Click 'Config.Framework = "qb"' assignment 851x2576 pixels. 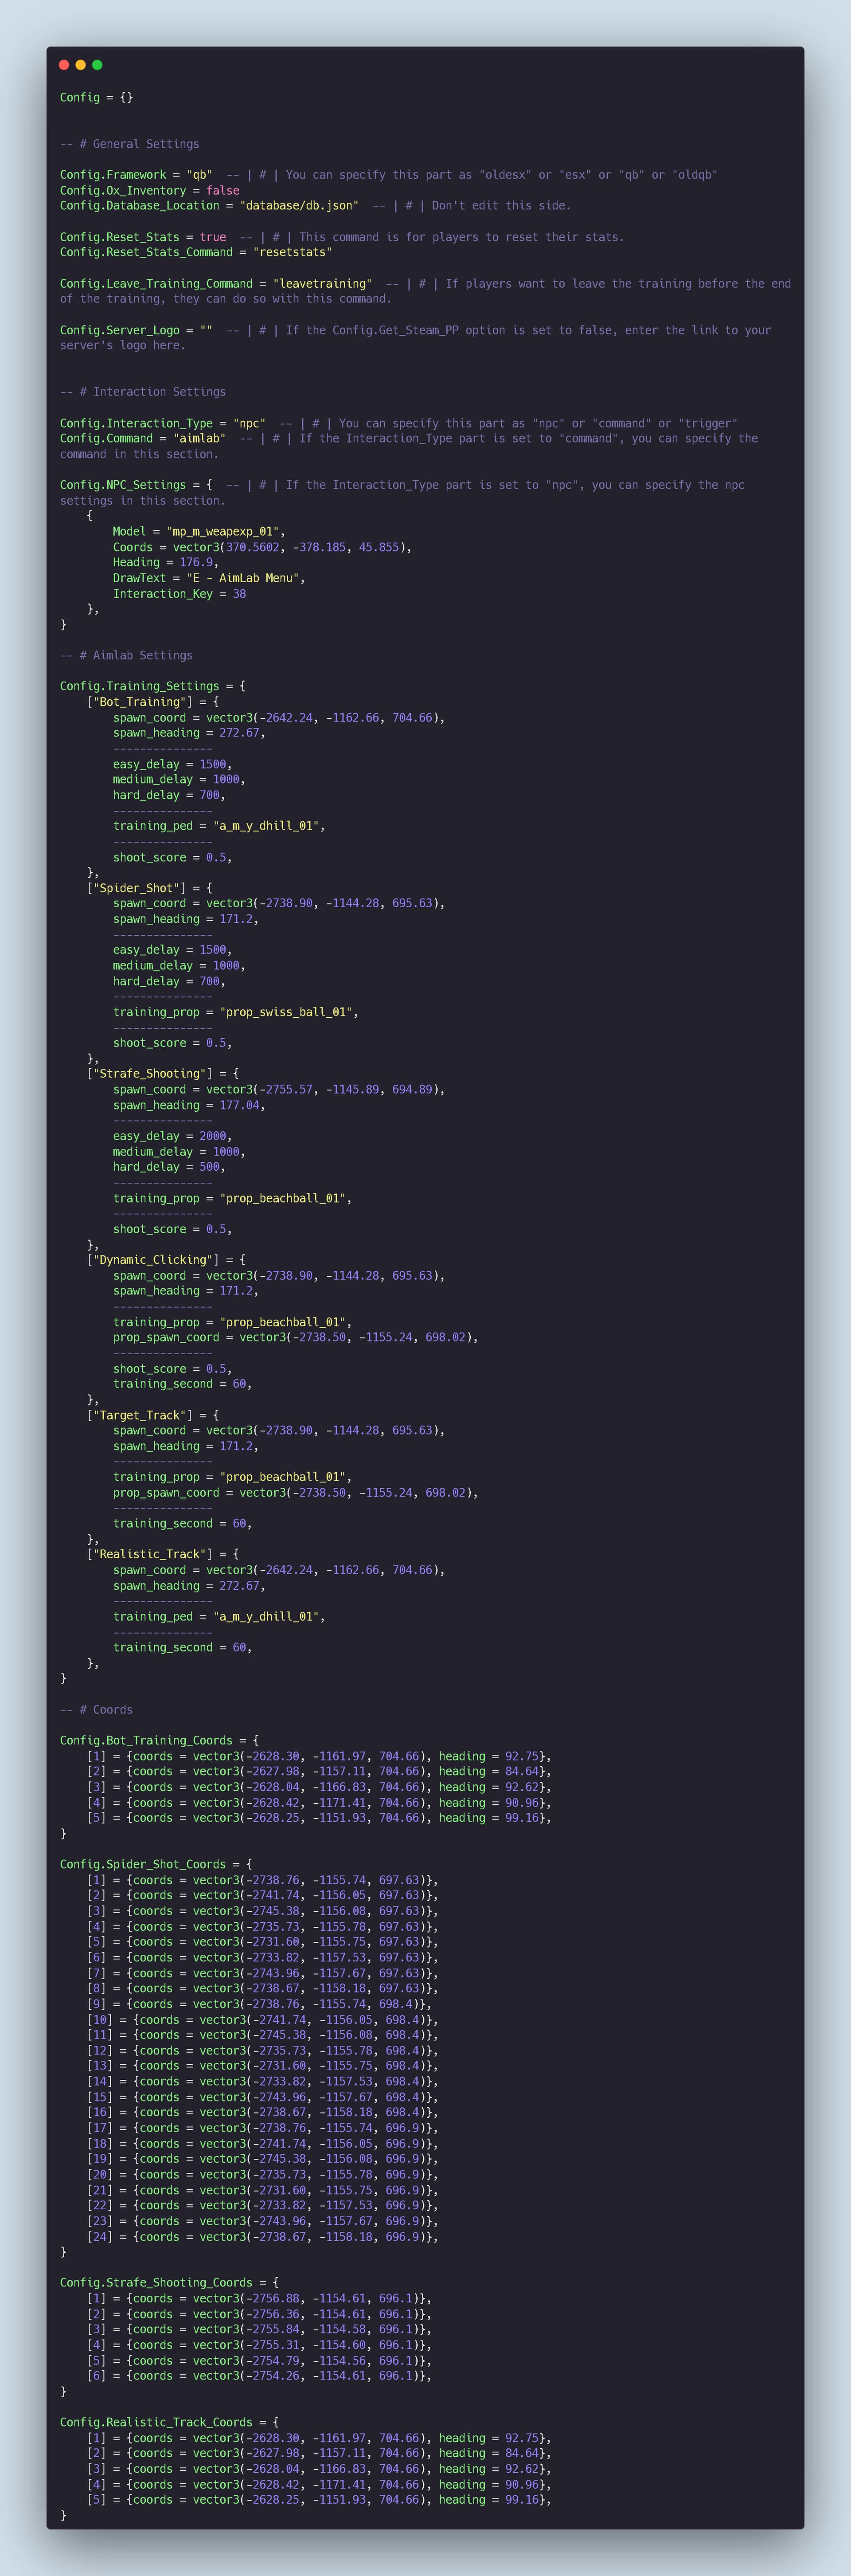tap(136, 175)
